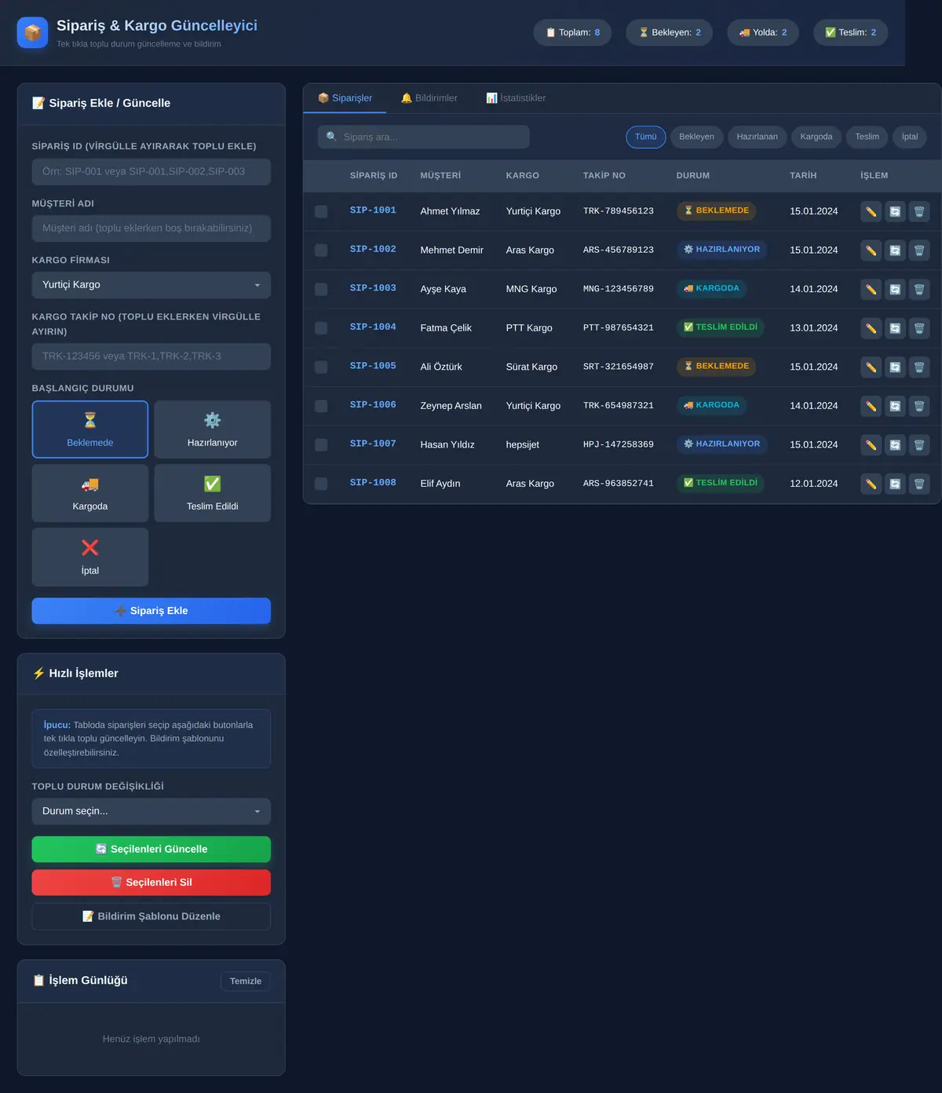Select Hazırlanıyor as starting status
Image resolution: width=942 pixels, height=1093 pixels.
pyautogui.click(x=213, y=430)
